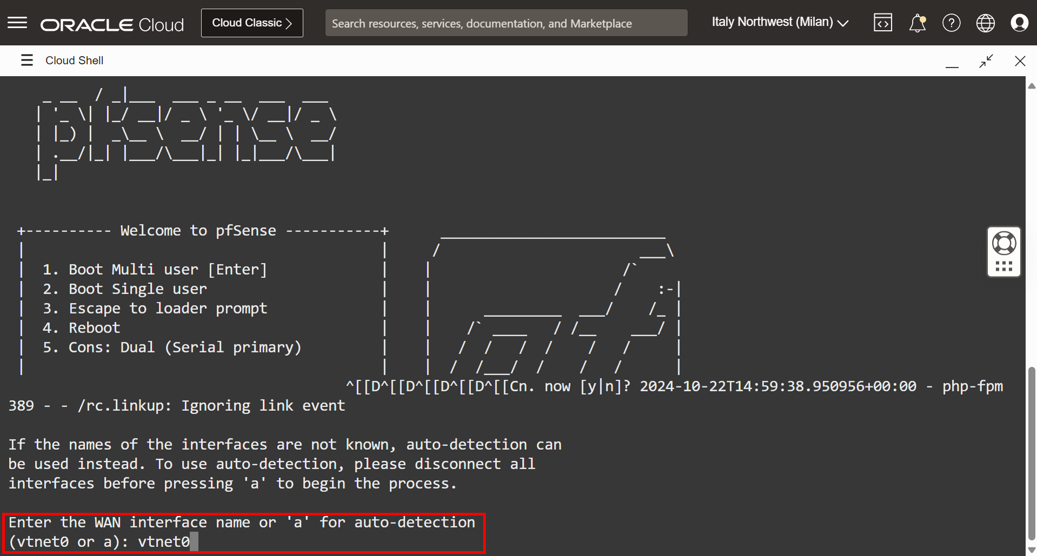Click the support widget grid handle
Viewport: 1037px width, 556px height.
[1004, 266]
